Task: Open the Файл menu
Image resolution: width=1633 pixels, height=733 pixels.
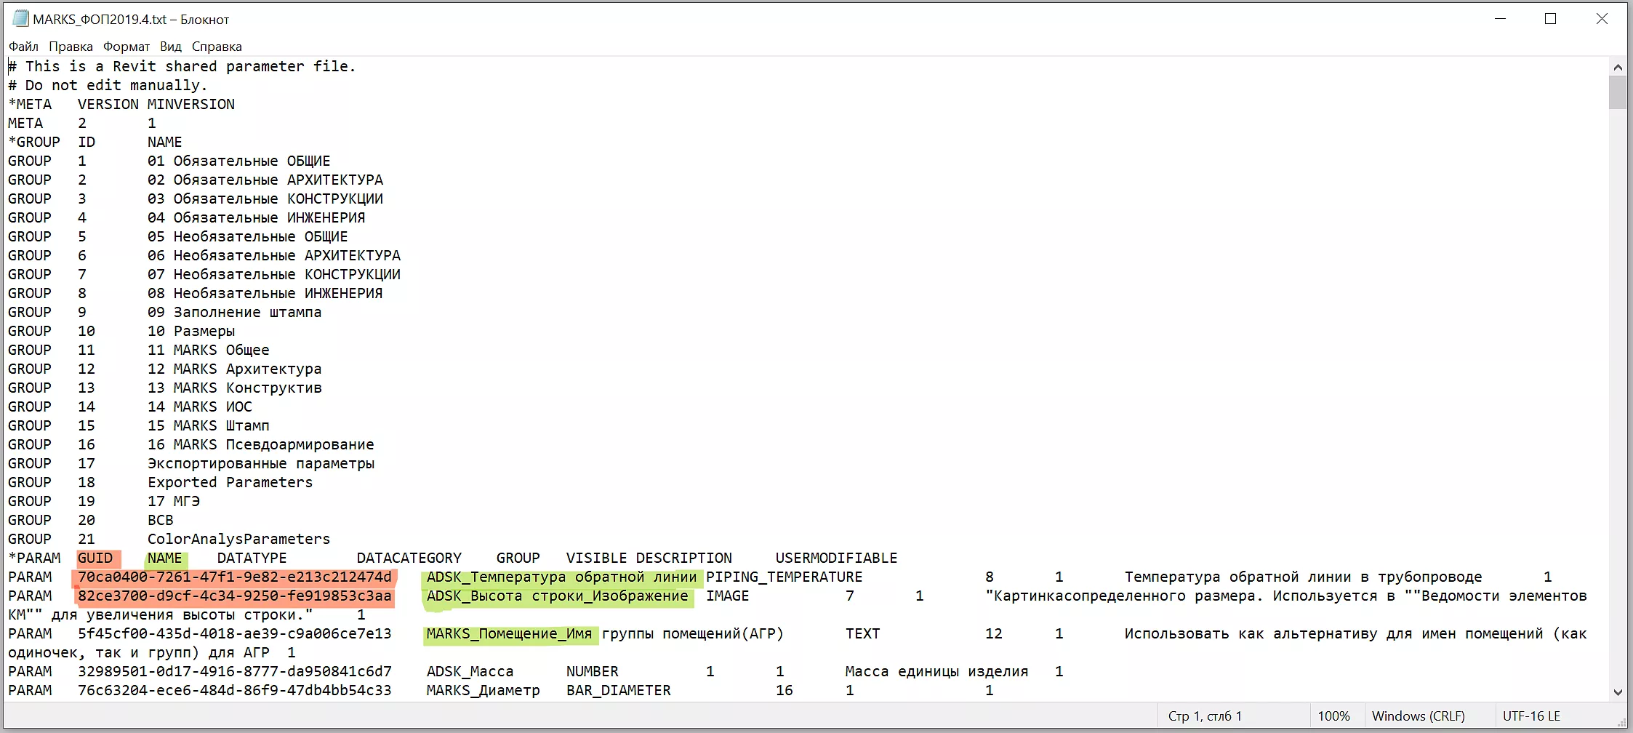Action: pyautogui.click(x=23, y=47)
